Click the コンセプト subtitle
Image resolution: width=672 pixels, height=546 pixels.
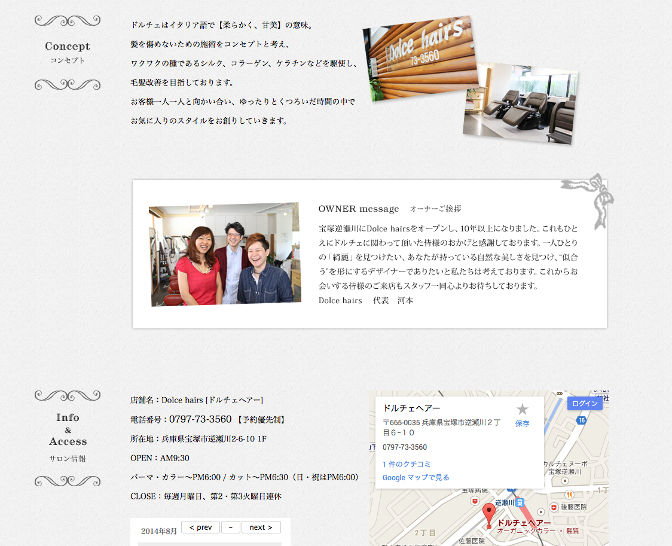[68, 60]
